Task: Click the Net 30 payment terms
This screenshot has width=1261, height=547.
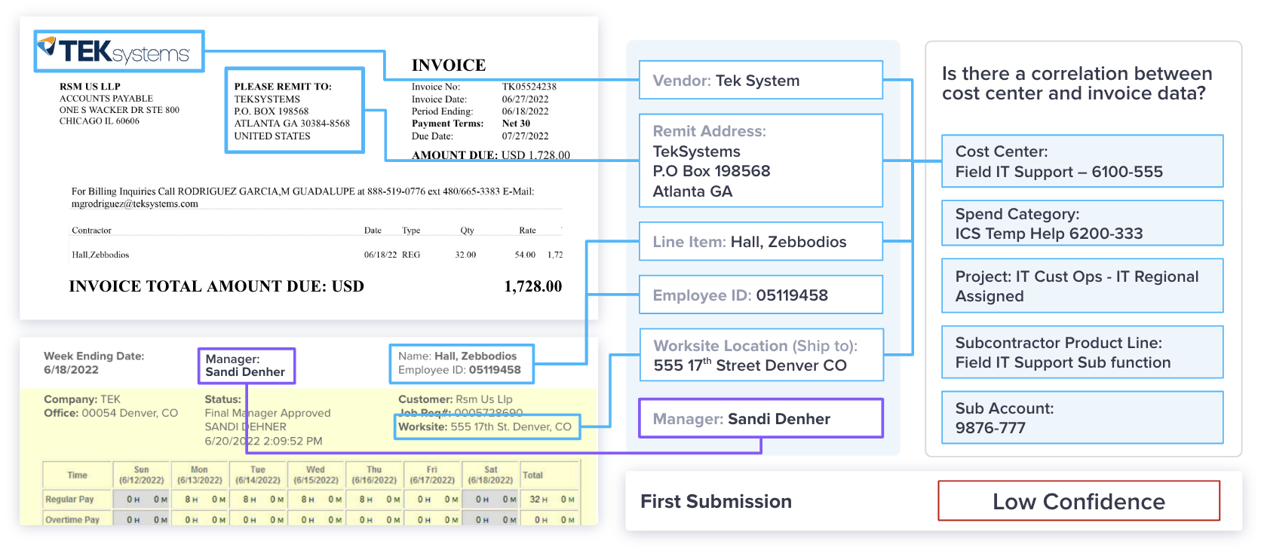Action: [x=516, y=123]
